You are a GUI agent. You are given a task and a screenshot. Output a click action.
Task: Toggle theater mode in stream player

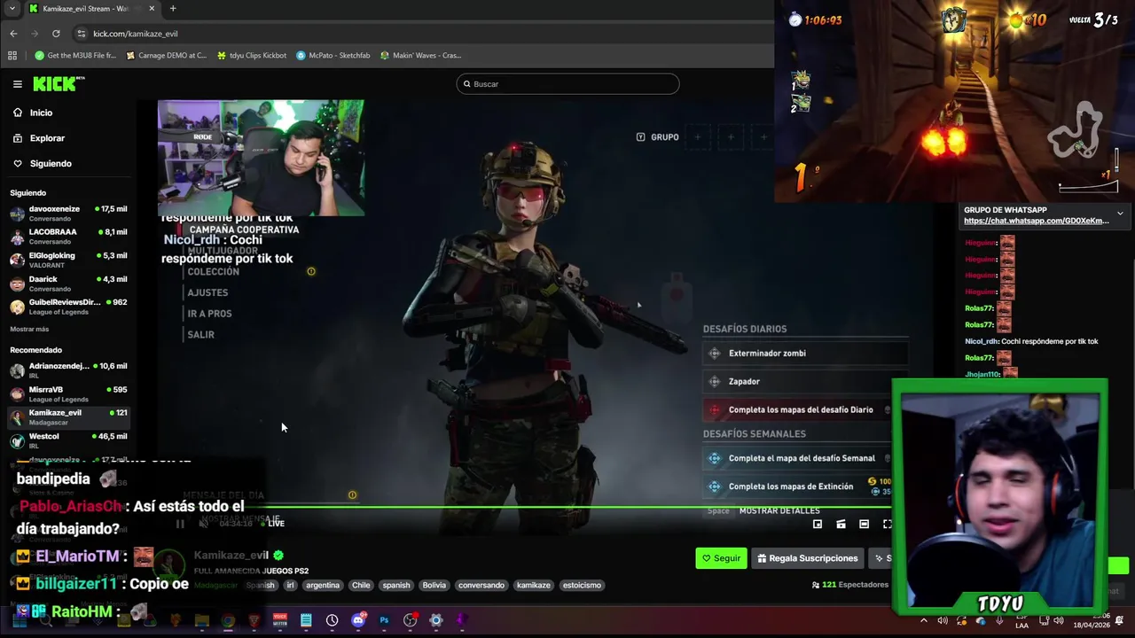click(864, 525)
